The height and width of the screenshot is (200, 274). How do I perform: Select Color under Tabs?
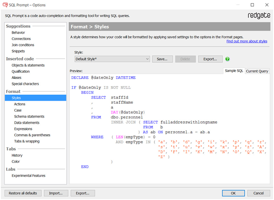click(x=16, y=162)
